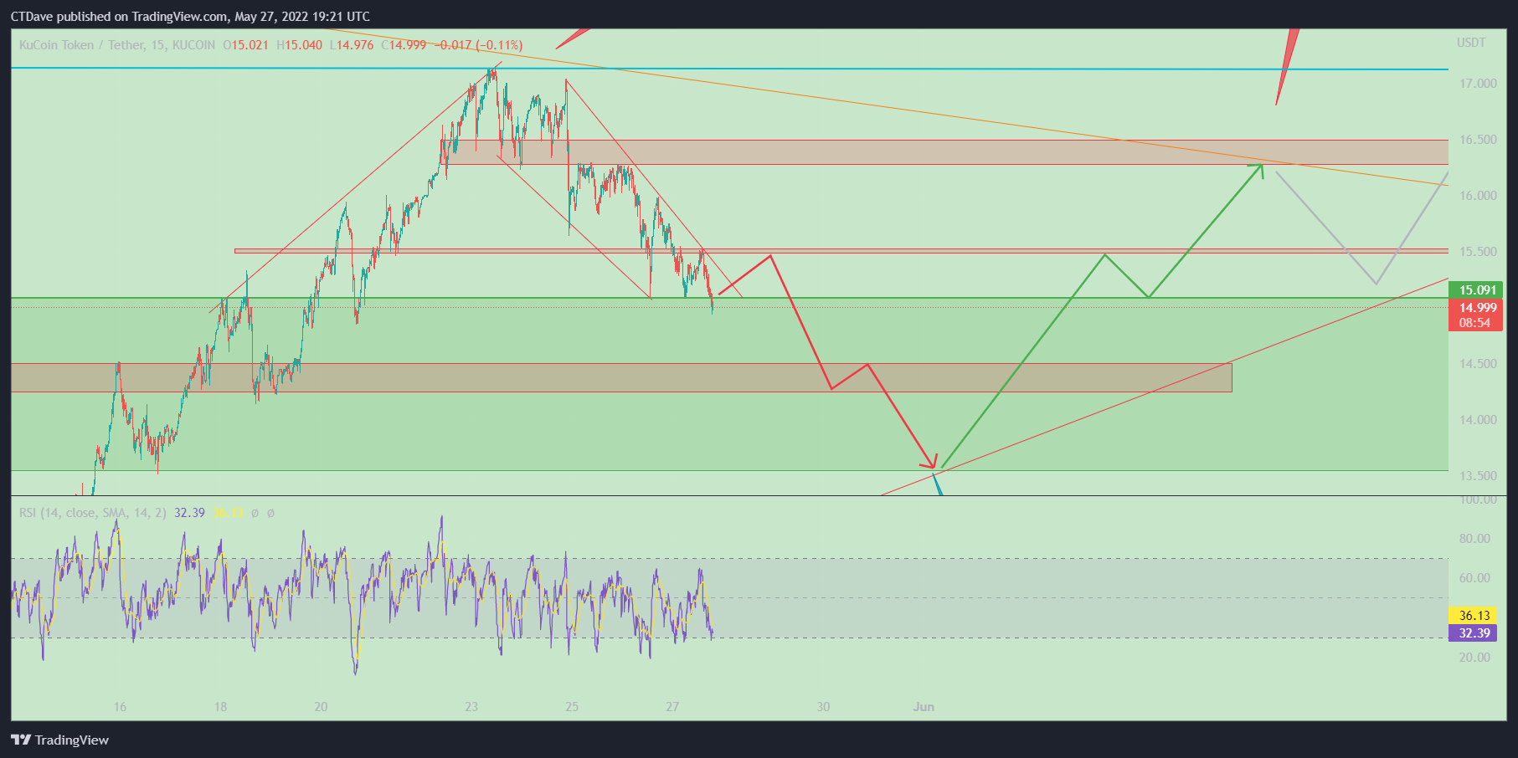Click the date label 23 on time axis
1518x758 pixels.
pos(471,707)
